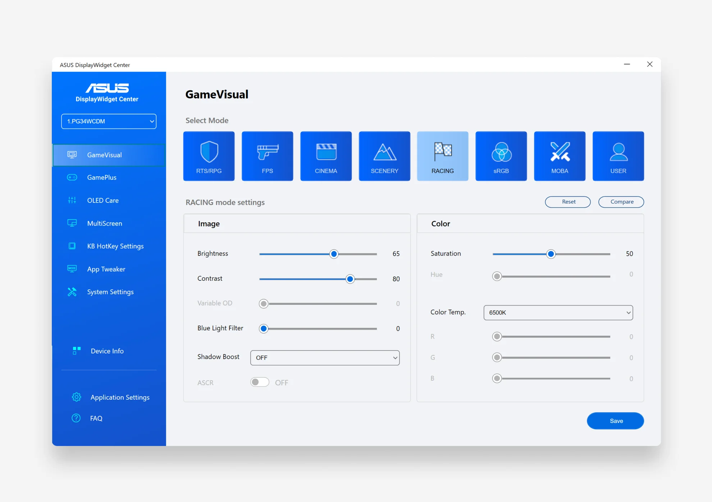Click the Brightness slider handle
The height and width of the screenshot is (502, 712).
[334, 254]
